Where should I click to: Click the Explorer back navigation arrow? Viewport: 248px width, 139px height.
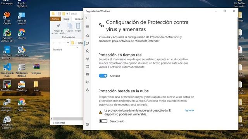click(54, 43)
